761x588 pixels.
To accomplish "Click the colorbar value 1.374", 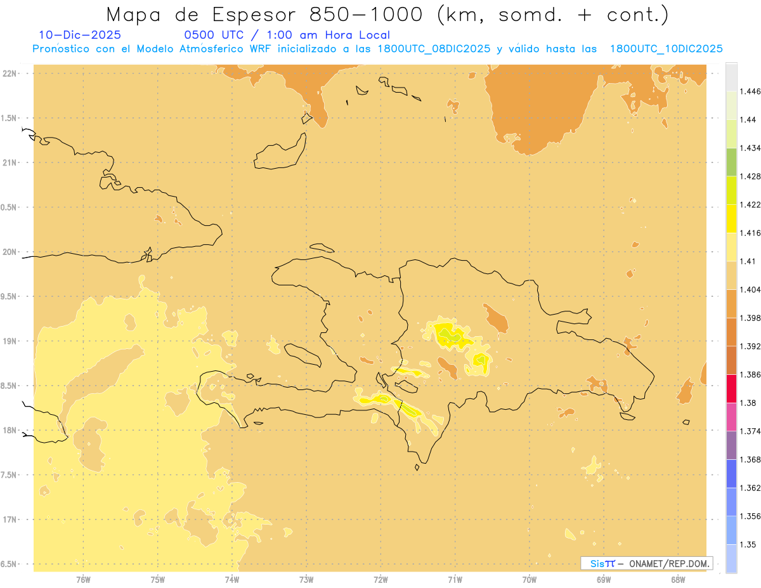I will point(750,431).
